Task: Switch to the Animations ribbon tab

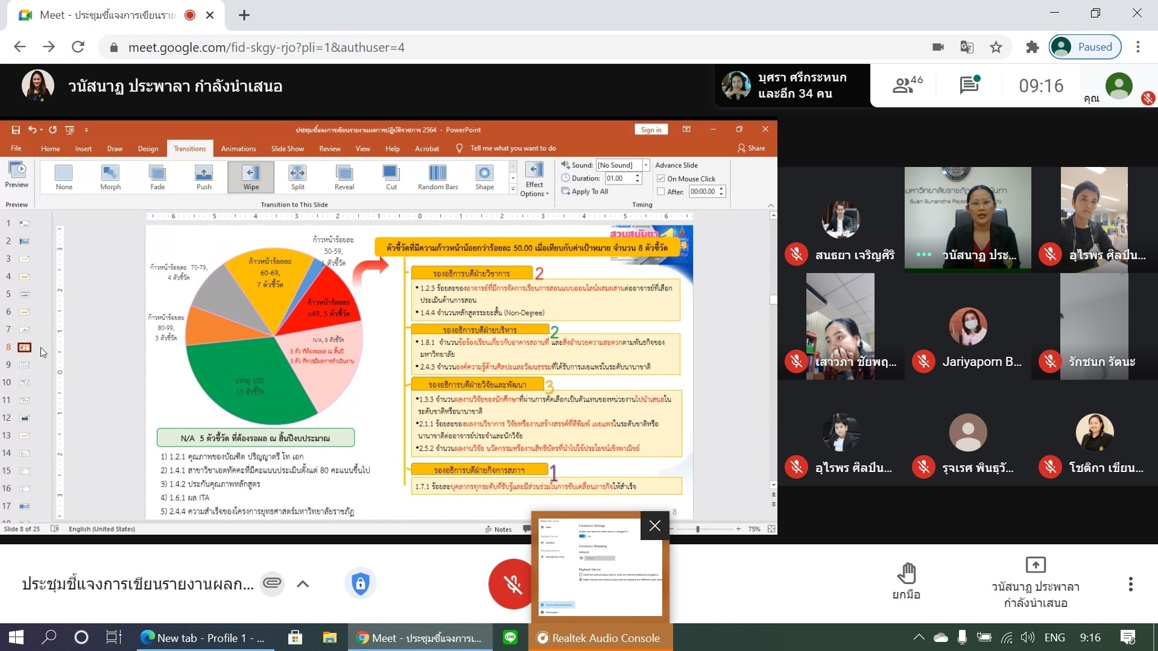Action: click(x=238, y=148)
